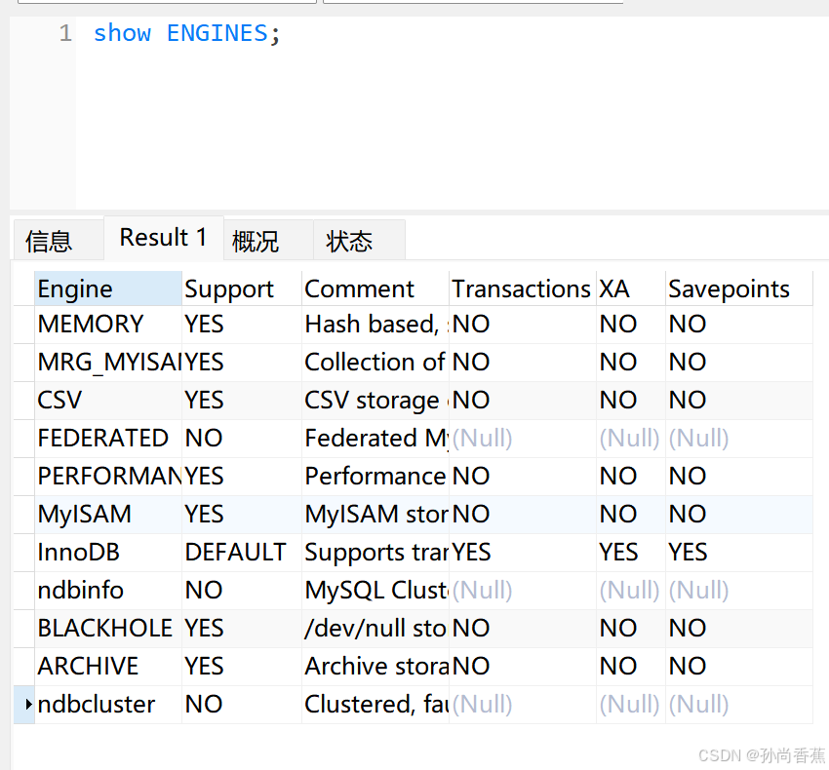Click the DEFAULT support cell for InnoDB
This screenshot has width=829, height=770.
(x=242, y=553)
